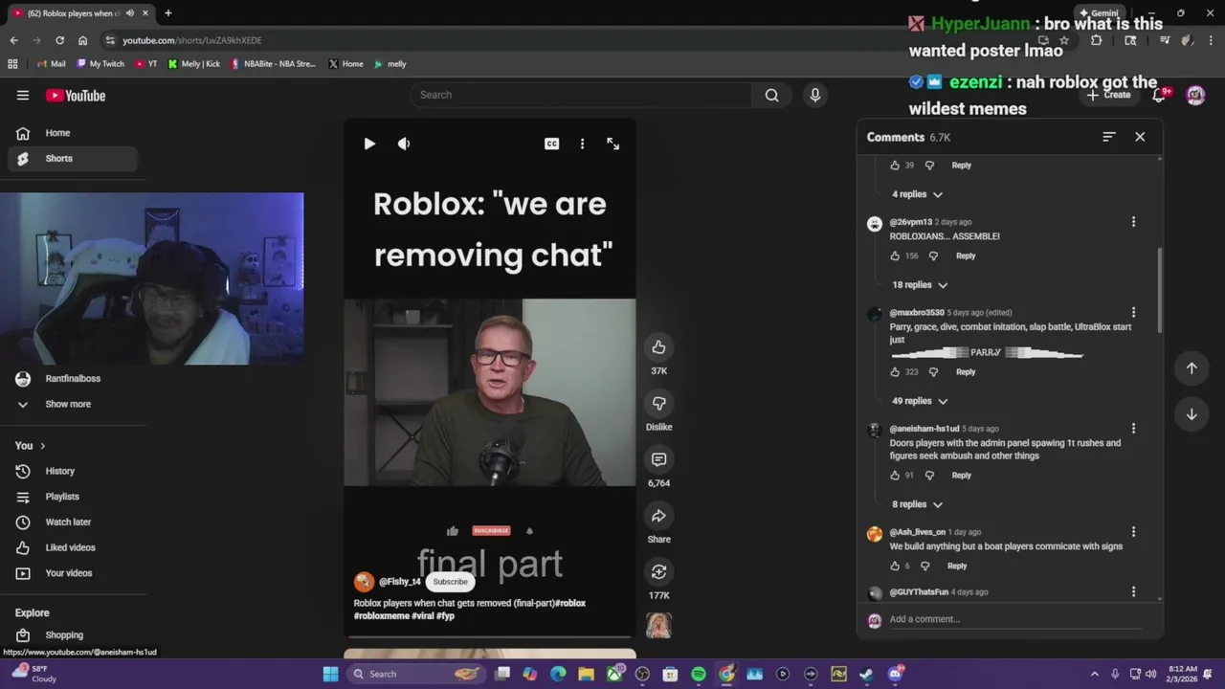Like @maxbro3530's comment with 323 likes
The height and width of the screenshot is (689, 1225).
point(895,372)
